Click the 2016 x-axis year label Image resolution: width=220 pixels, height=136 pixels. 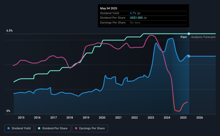coord(37,118)
